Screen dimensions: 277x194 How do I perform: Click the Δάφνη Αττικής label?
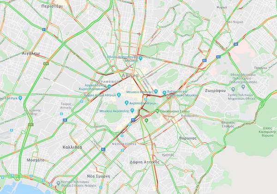[145, 162]
